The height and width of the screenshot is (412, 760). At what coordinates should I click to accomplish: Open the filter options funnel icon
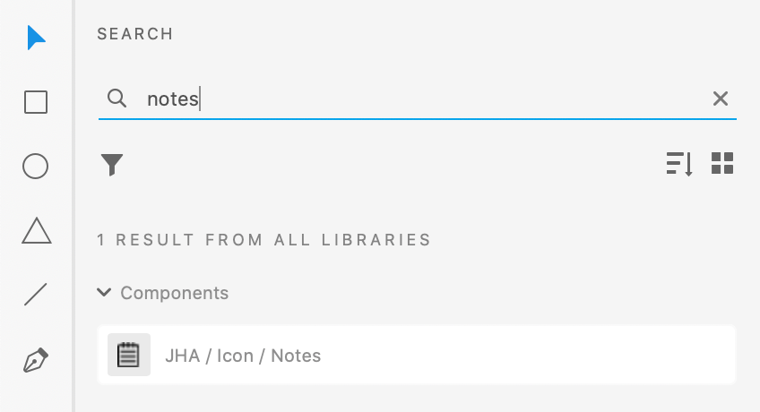[x=112, y=165]
